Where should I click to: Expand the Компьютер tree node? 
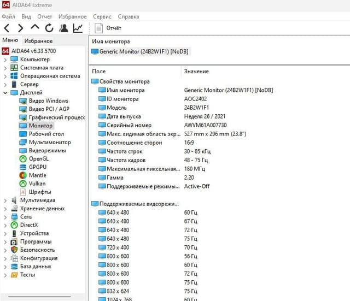point(5,60)
